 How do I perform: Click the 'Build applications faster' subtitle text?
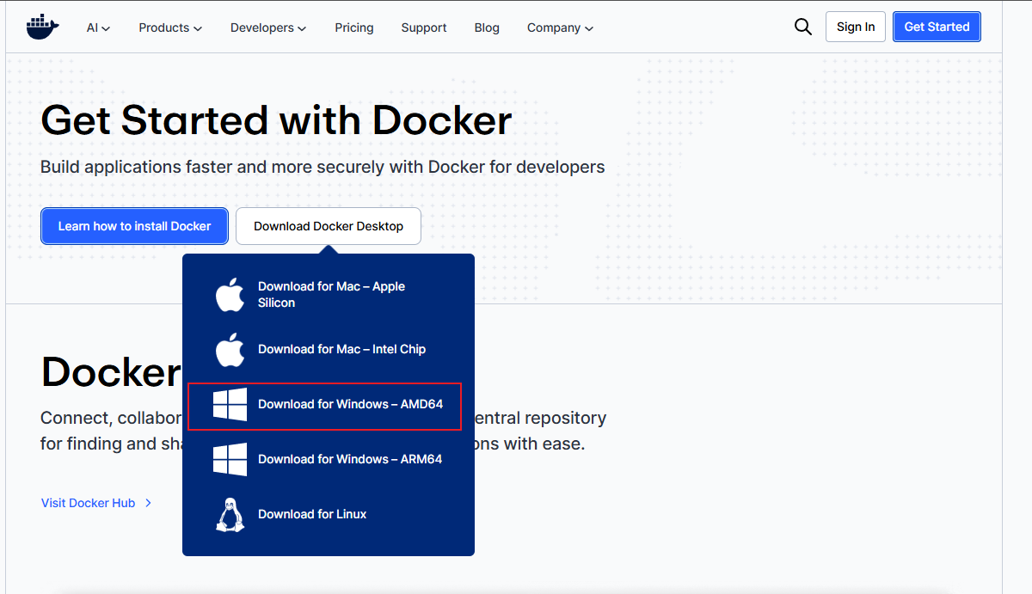(322, 167)
